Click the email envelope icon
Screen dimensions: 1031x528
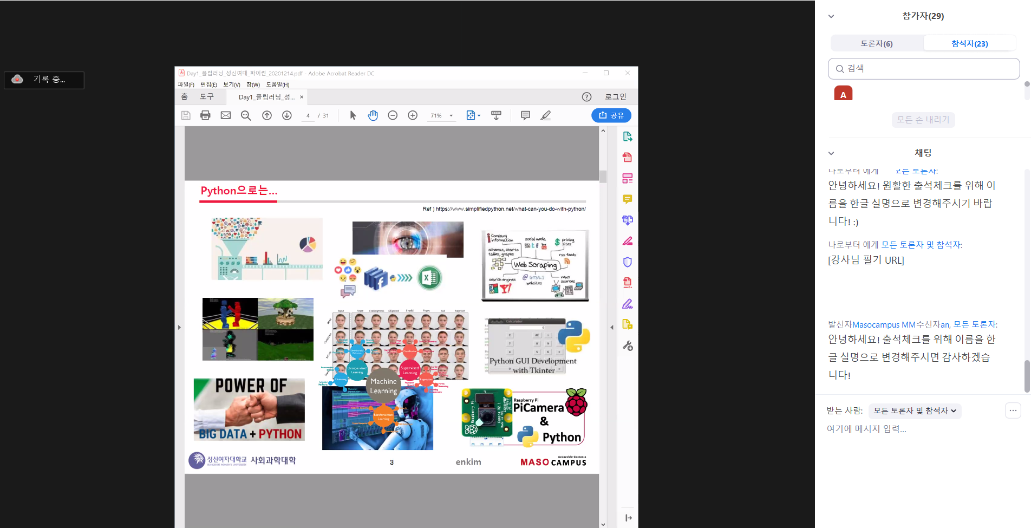pyautogui.click(x=226, y=115)
